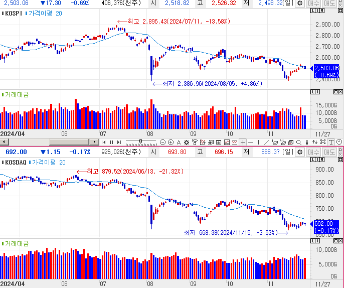Image resolution: width=344 pixels, height=288 pixels.
Task: Click the 2,503.06 current price tag
Action: point(326,71)
